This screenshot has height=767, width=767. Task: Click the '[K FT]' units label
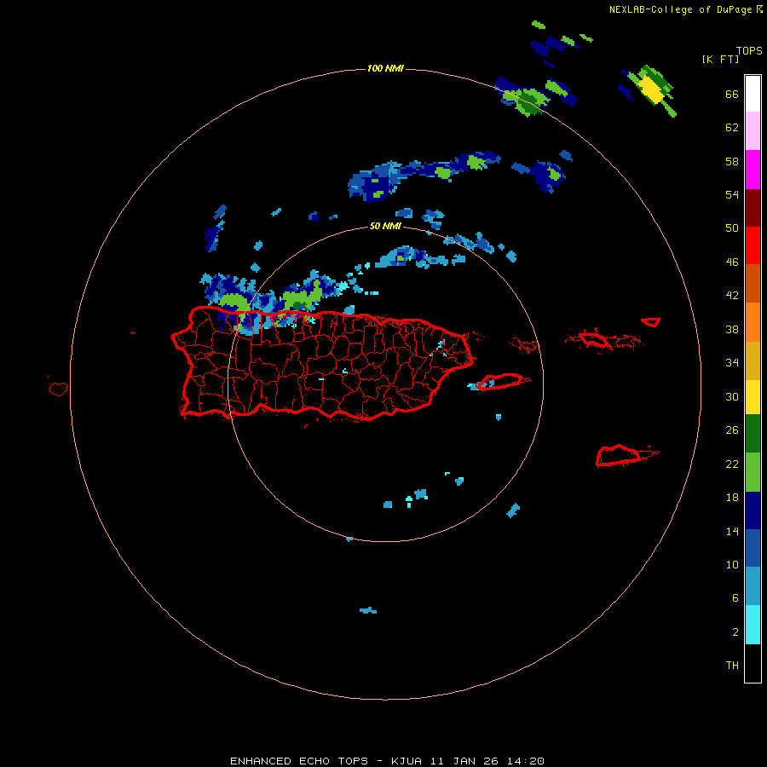pyautogui.click(x=720, y=59)
